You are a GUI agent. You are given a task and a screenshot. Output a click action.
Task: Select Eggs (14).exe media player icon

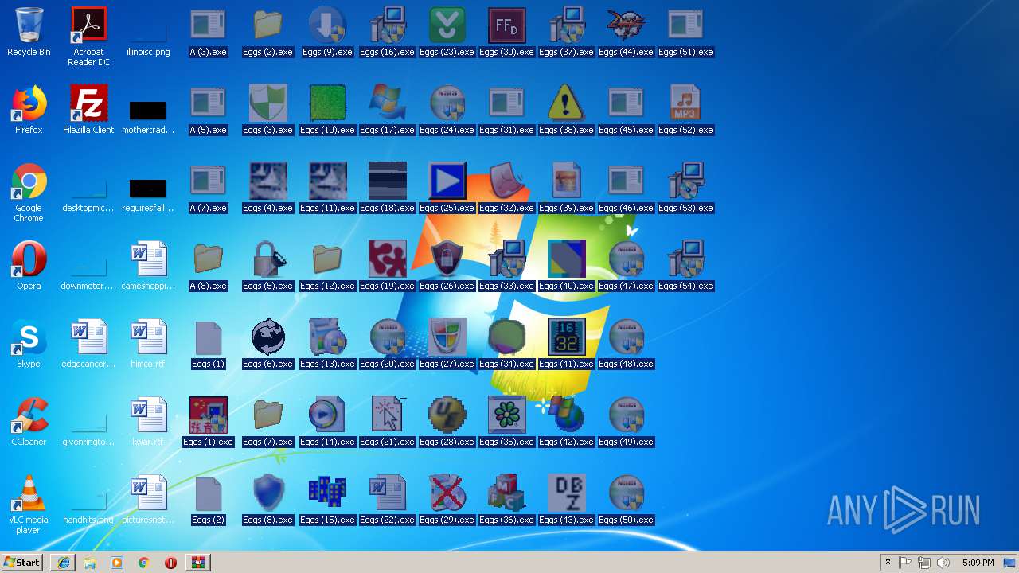[327, 415]
